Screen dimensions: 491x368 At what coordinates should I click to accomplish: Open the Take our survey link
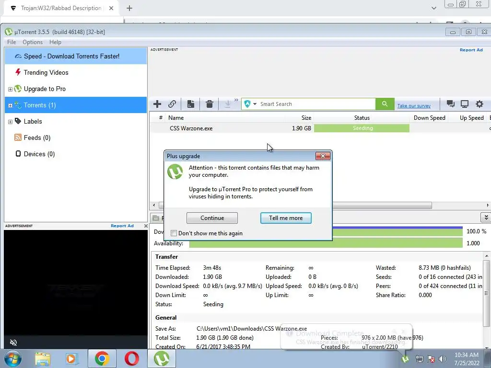point(414,106)
